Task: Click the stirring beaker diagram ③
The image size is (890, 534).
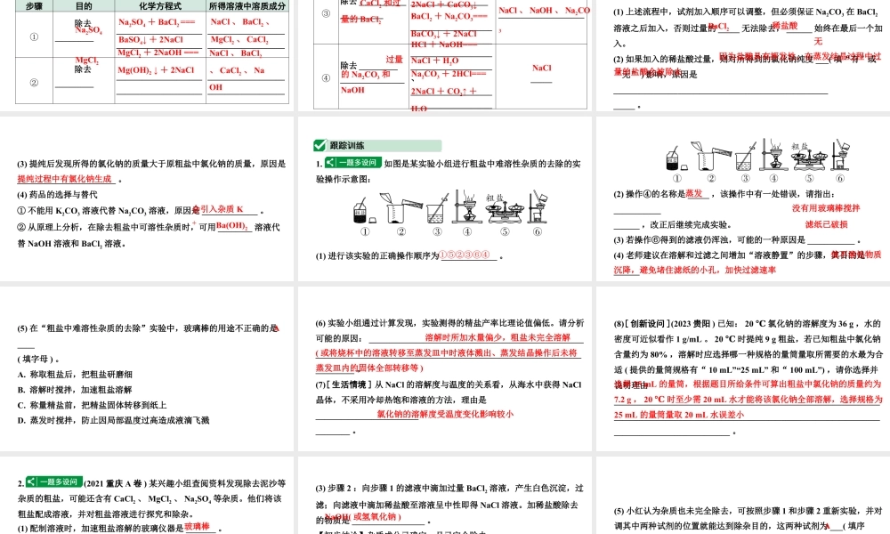Action: (437, 209)
